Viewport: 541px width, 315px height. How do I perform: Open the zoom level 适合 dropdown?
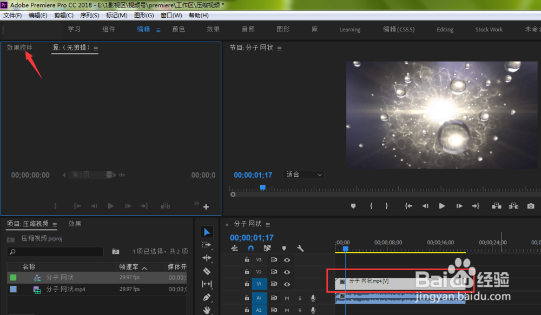click(x=304, y=175)
